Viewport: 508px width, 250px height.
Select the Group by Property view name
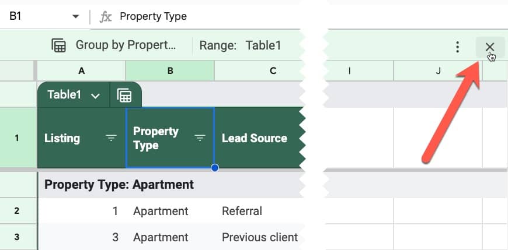[x=126, y=45]
